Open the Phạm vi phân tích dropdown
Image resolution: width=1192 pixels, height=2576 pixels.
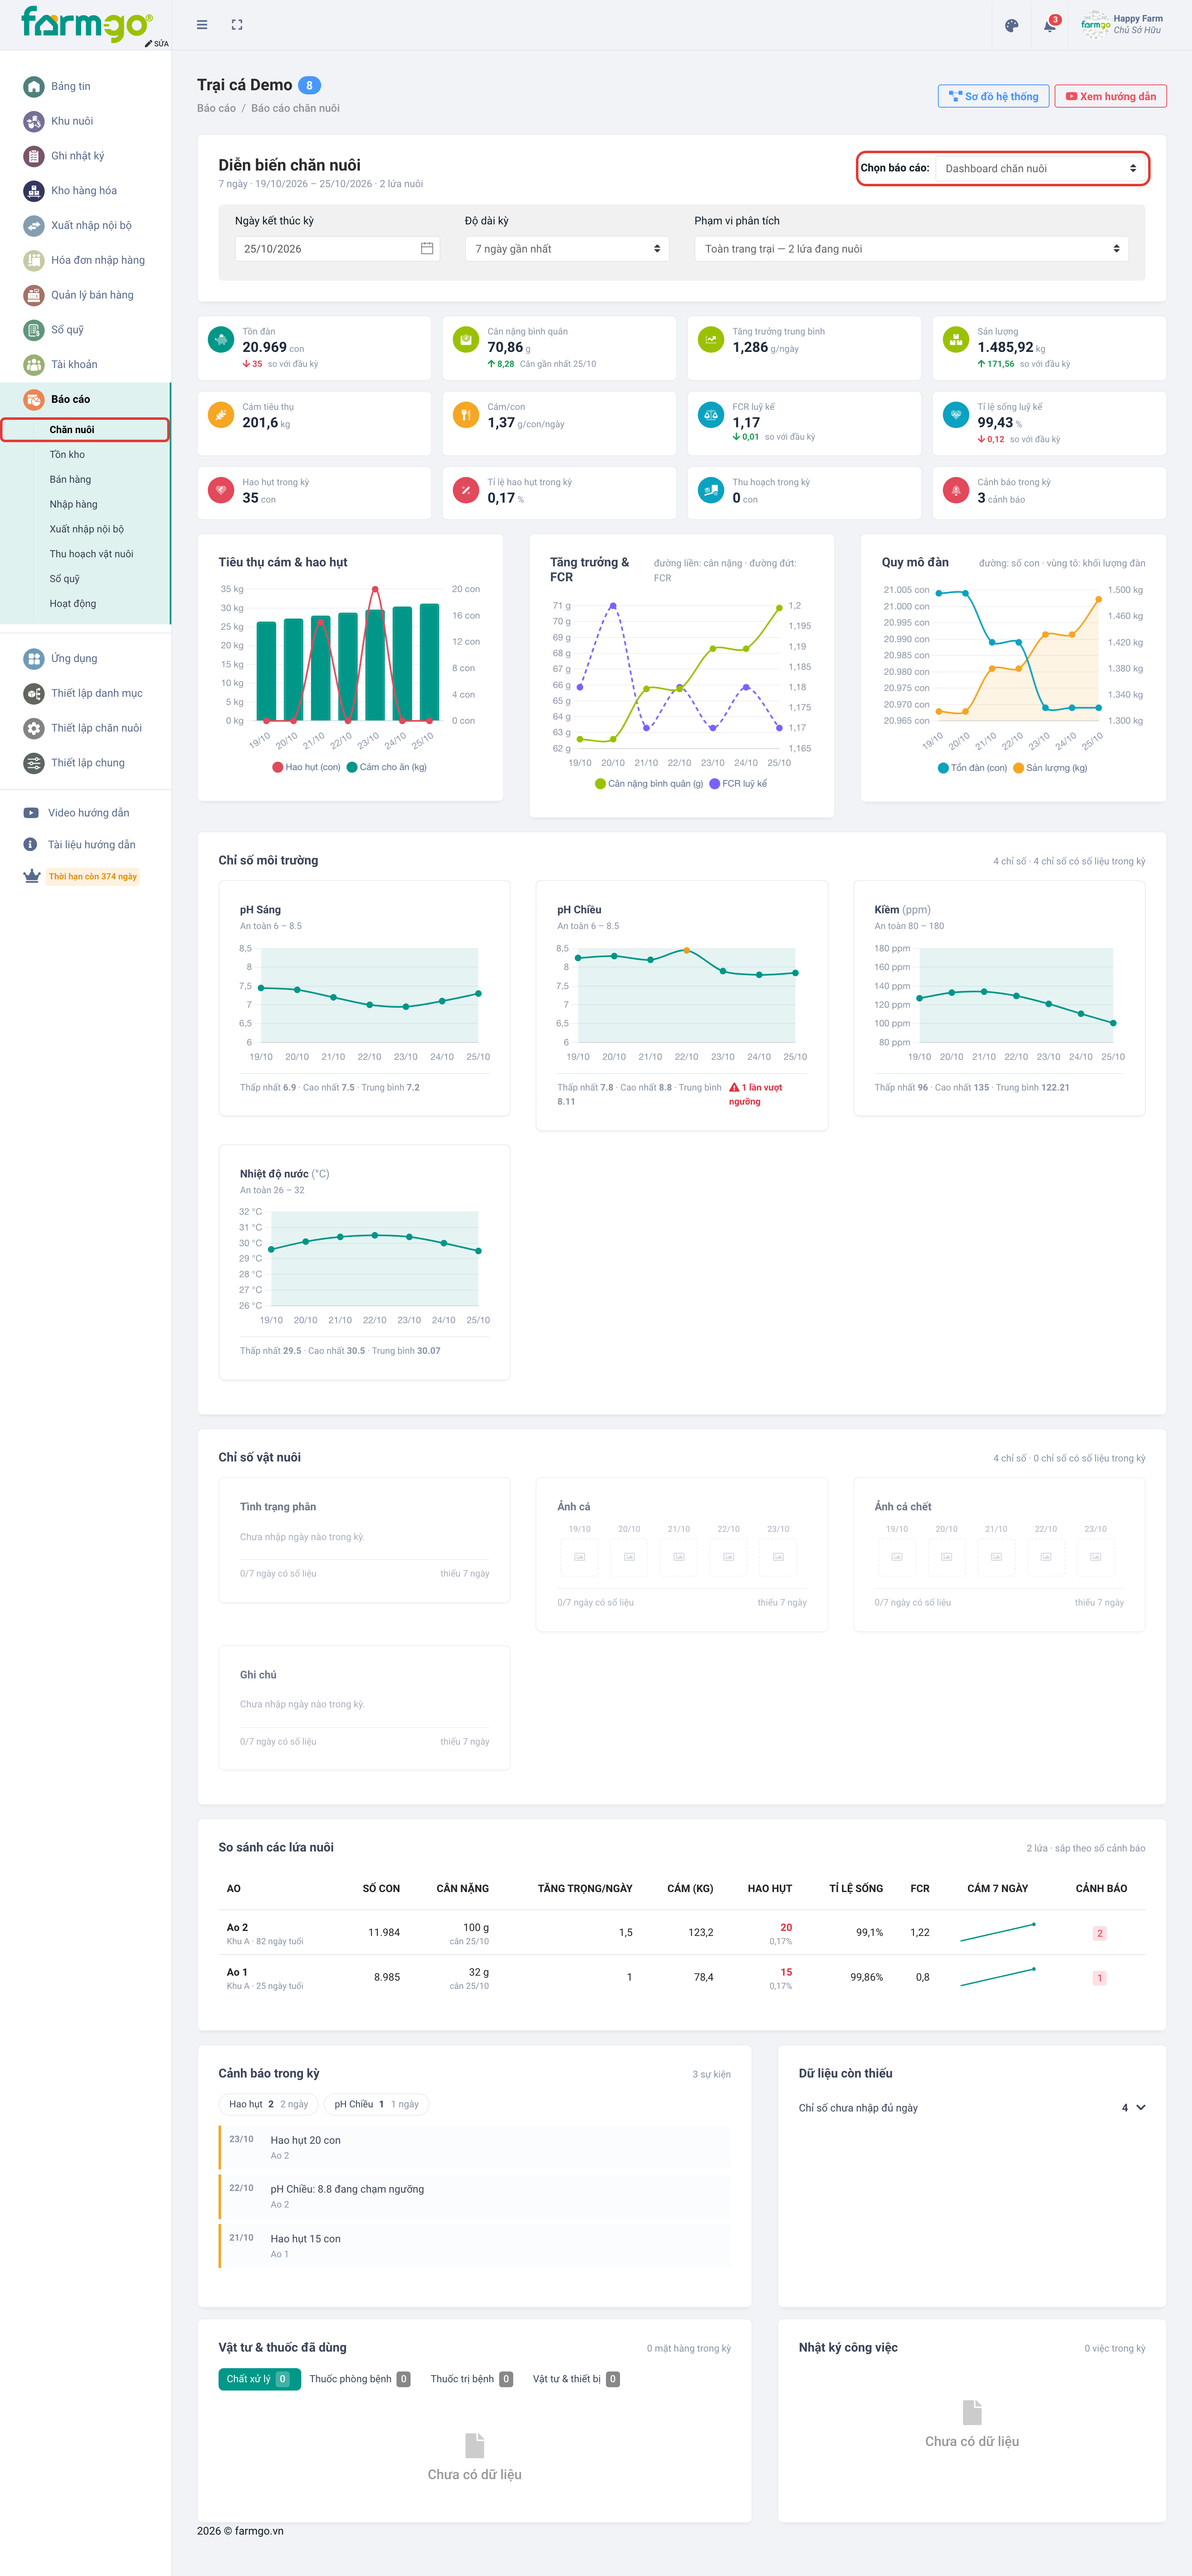click(x=911, y=249)
